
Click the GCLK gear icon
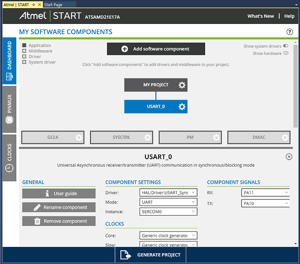click(x=79, y=137)
